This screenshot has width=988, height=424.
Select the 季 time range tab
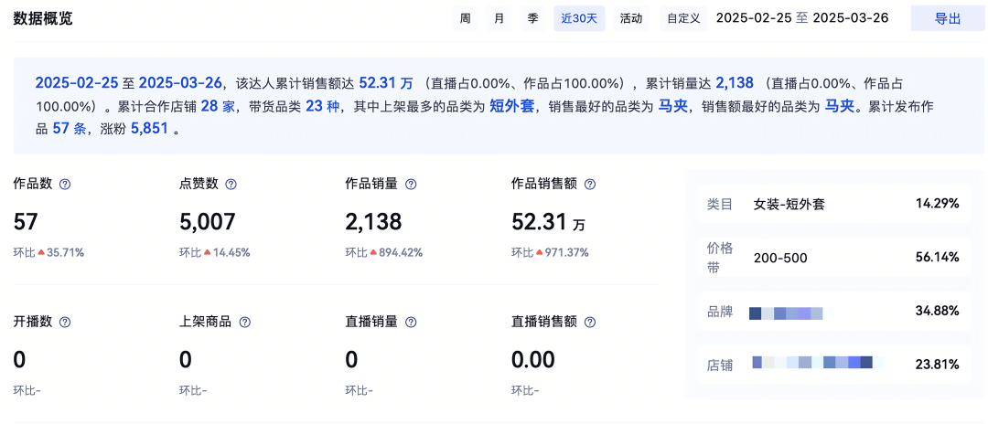[x=533, y=18]
